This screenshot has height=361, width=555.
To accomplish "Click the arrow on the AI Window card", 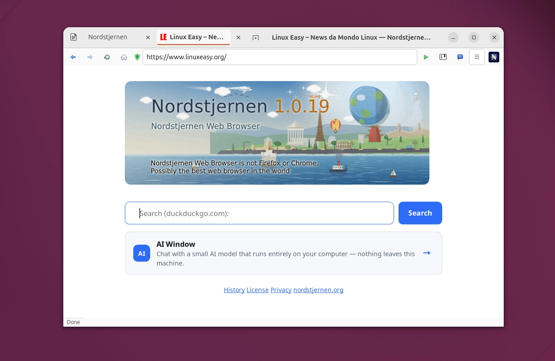I will (x=427, y=253).
